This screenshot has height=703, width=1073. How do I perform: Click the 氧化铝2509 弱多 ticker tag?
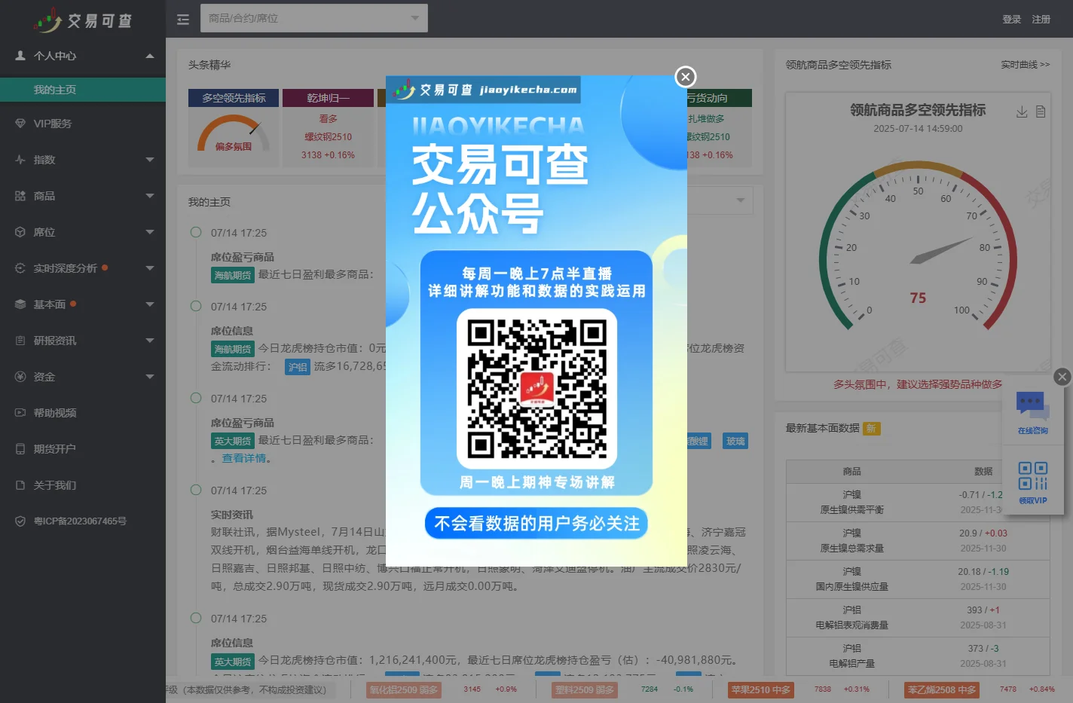pos(404,689)
